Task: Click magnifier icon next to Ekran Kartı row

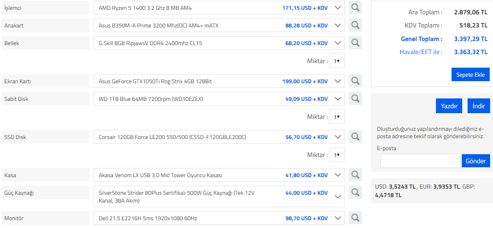Action: point(355,81)
